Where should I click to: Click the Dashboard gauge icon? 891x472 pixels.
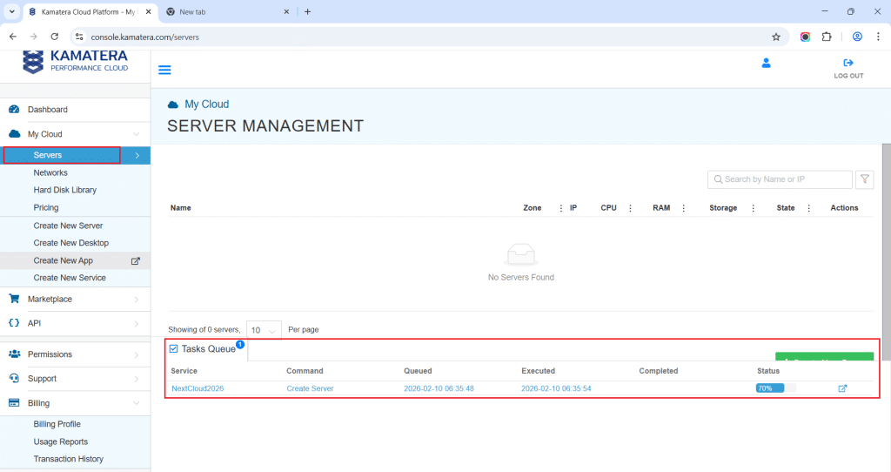[x=14, y=109]
